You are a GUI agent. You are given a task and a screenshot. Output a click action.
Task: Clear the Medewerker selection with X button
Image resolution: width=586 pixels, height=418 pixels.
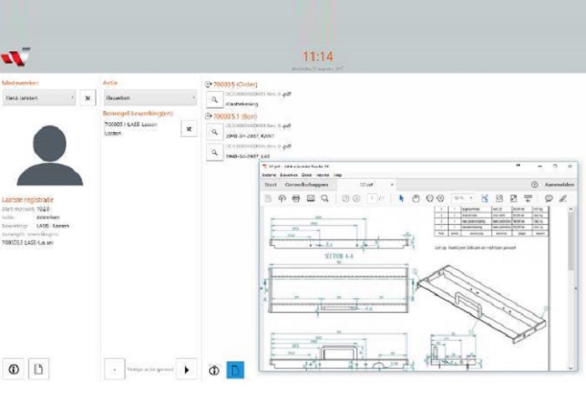87,99
